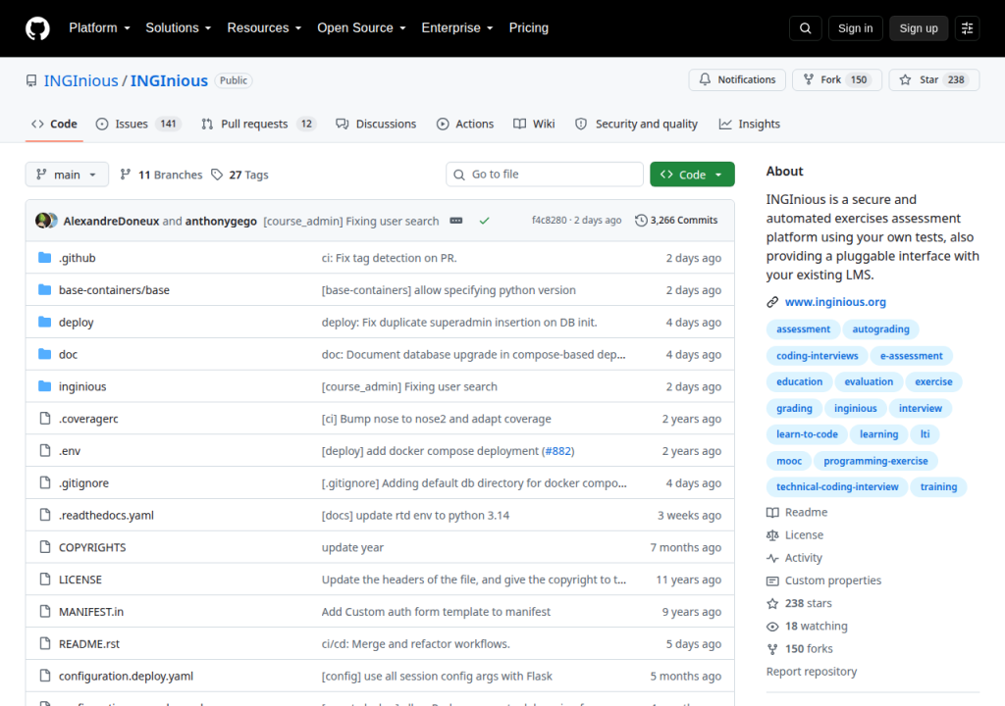The image size is (1005, 706).
Task: Open the Security and quality tab
Action: pyautogui.click(x=636, y=124)
